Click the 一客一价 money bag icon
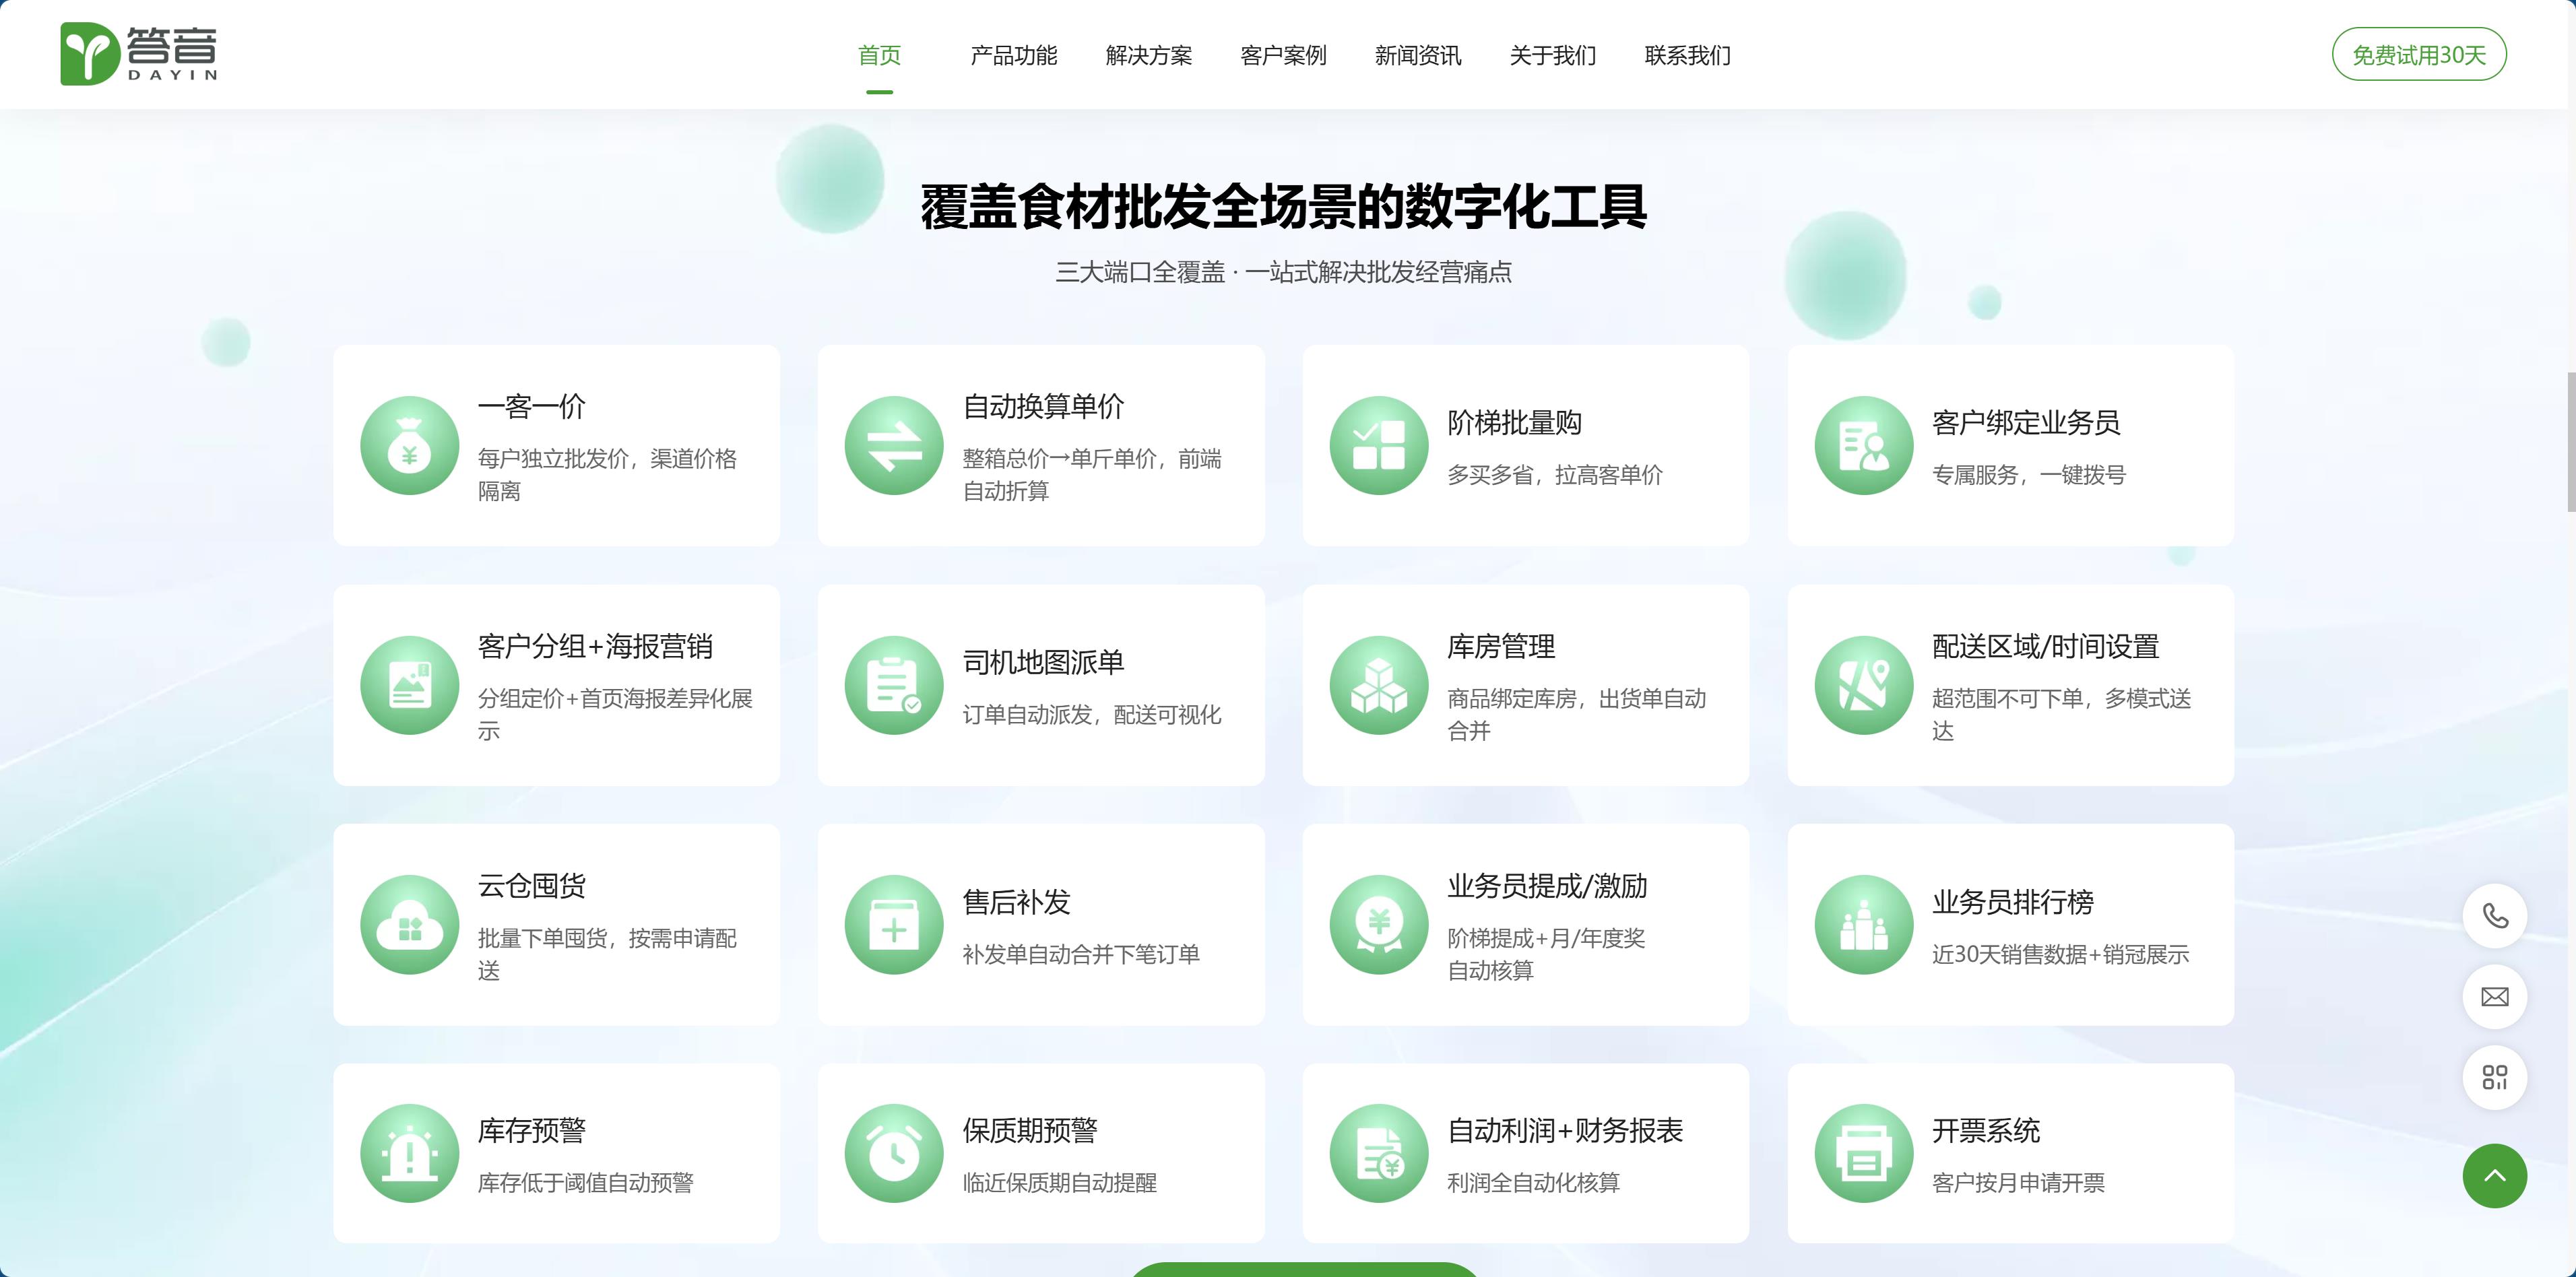This screenshot has width=2576, height=1277. (409, 446)
